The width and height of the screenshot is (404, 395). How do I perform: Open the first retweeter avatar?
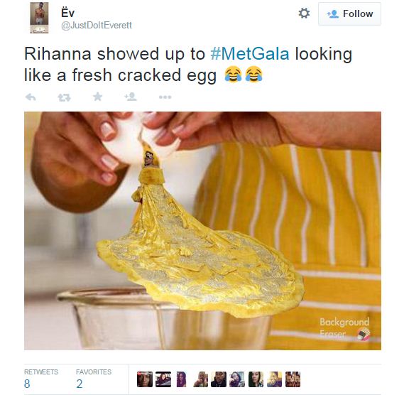coord(145,379)
